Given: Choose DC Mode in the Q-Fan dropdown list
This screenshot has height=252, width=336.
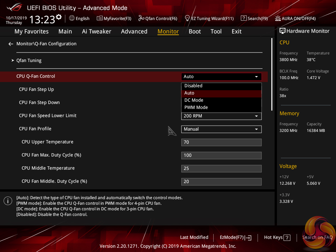Looking at the screenshot, I should point(221,100).
